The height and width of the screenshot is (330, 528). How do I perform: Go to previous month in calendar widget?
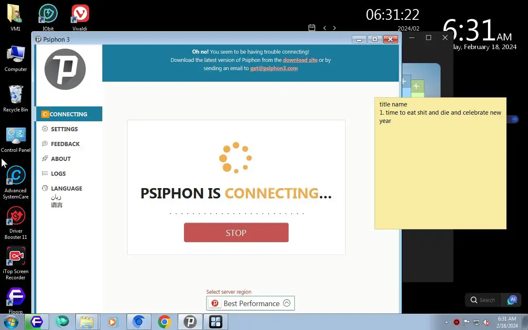coord(325,28)
